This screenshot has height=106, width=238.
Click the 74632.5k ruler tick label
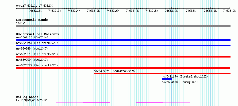[x=94, y=11]
